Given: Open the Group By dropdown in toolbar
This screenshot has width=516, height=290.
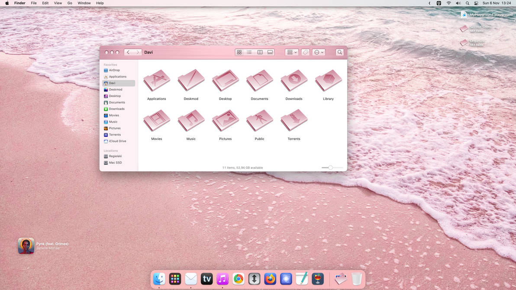Looking at the screenshot, I should tap(292, 52).
